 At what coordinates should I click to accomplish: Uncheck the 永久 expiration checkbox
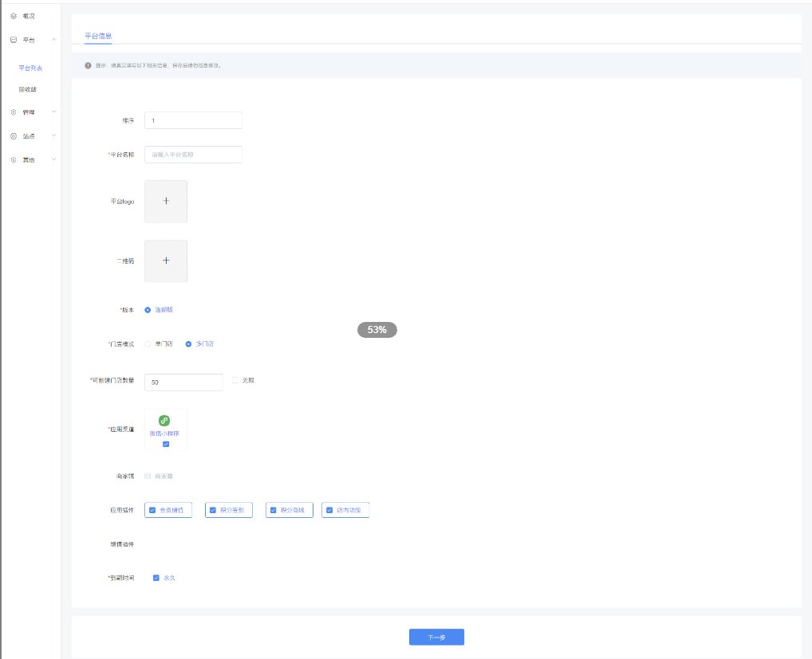156,578
